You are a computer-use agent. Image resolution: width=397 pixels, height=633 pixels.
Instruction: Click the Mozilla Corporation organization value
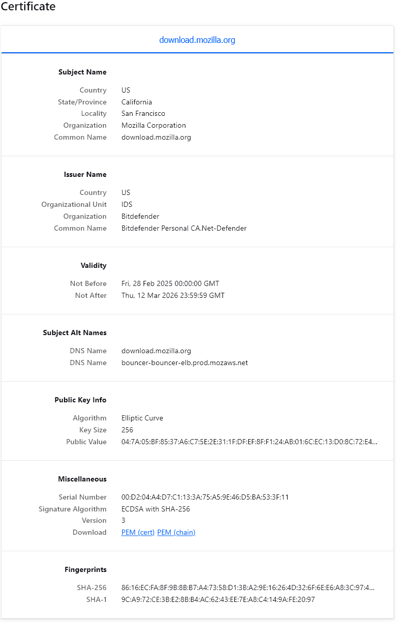click(x=153, y=125)
